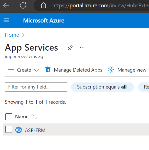The height and width of the screenshot is (150, 149).
Task: Open the Azure portal hamburger menu
Action: 6,20
